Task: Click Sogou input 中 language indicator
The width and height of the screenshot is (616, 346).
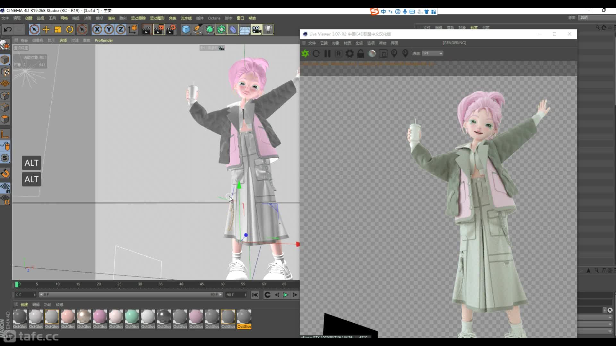Action: (x=383, y=12)
